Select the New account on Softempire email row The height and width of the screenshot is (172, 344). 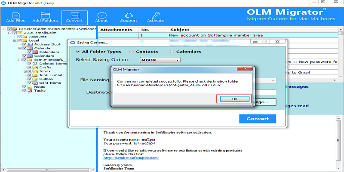(x=218, y=35)
